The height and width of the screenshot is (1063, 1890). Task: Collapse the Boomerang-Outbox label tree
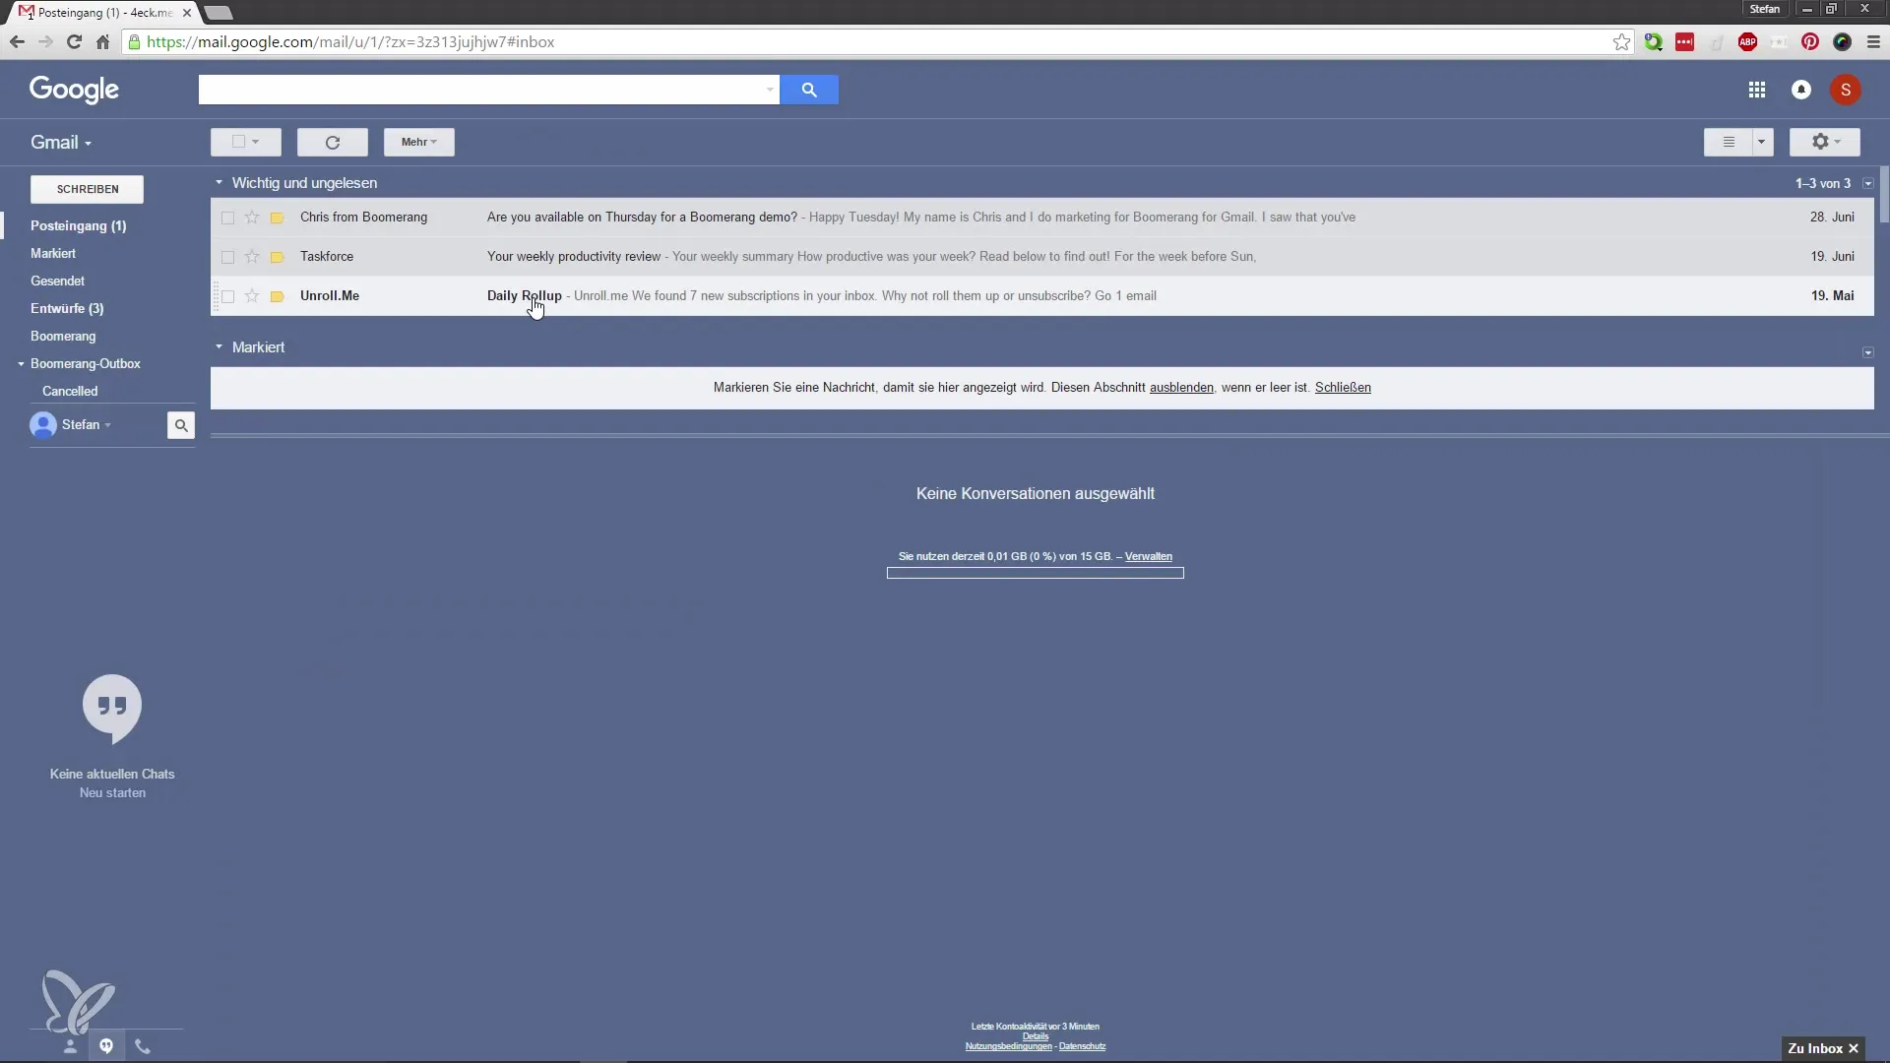[21, 364]
